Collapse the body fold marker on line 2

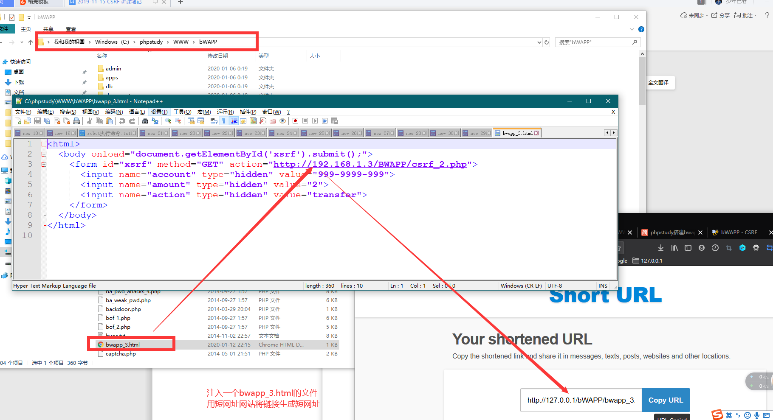click(44, 154)
